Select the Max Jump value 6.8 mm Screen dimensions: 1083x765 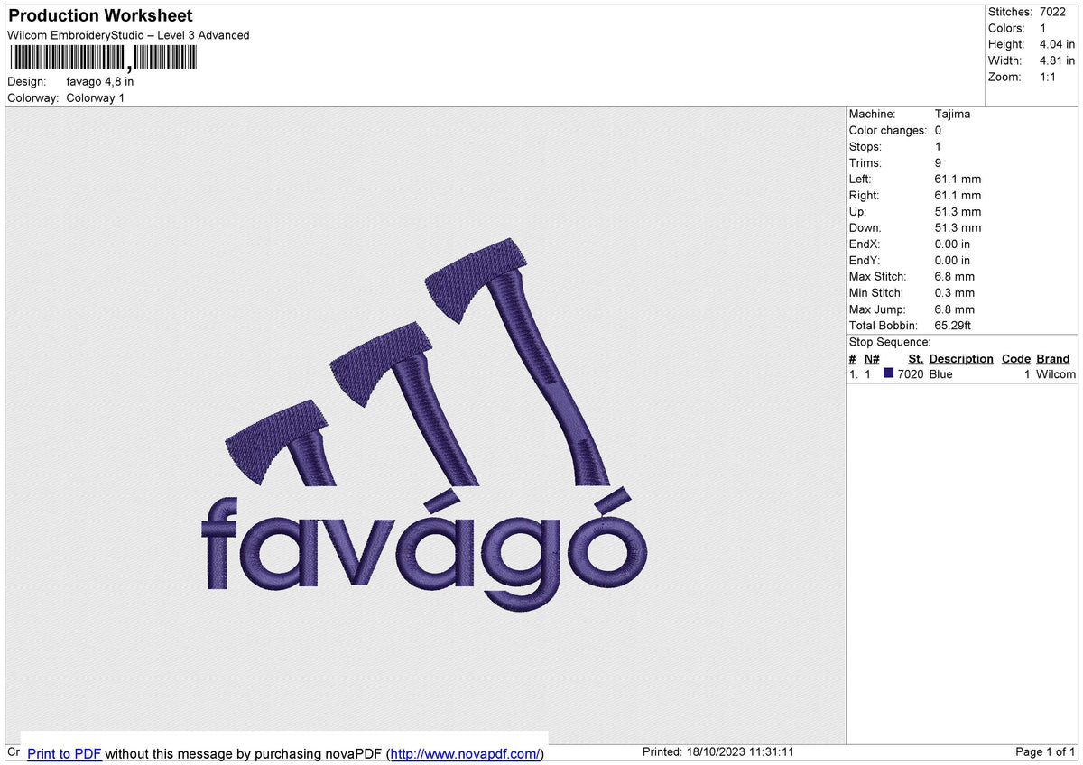955,309
